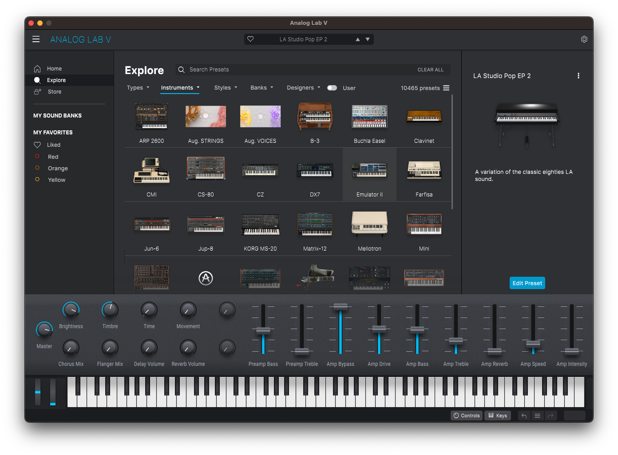
Task: Click the Preamp Bass fader
Action: [x=263, y=330]
